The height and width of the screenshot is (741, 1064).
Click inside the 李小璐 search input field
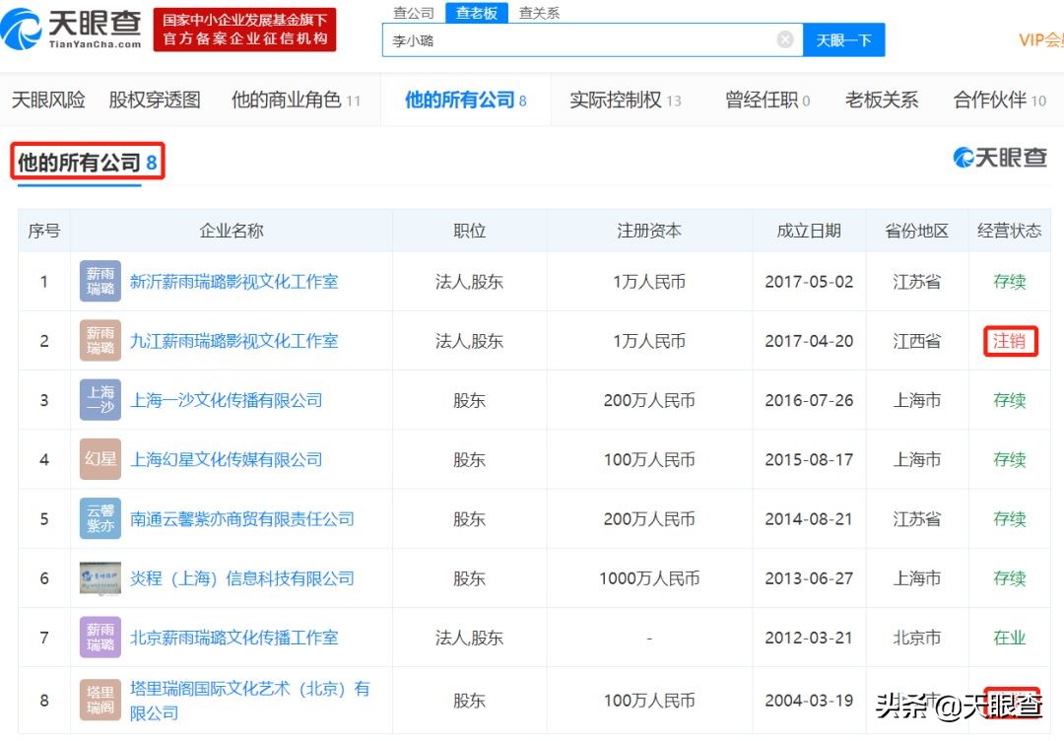point(542,39)
